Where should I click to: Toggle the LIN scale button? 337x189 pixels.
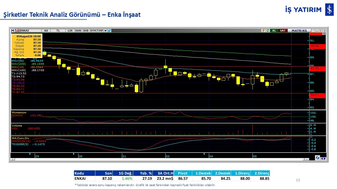70,30
